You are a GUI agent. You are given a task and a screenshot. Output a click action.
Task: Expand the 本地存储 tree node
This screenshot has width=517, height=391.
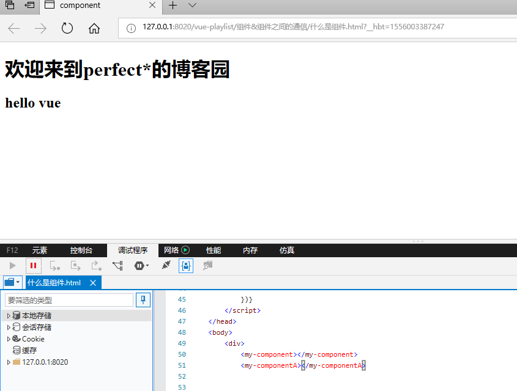tap(8, 316)
